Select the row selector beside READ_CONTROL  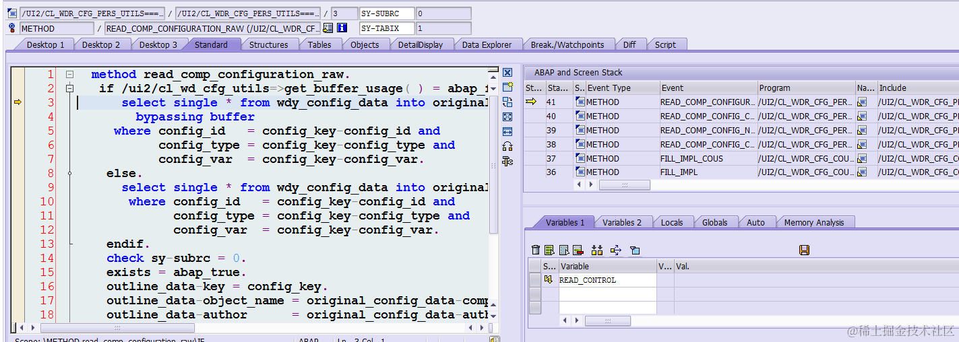pos(535,280)
